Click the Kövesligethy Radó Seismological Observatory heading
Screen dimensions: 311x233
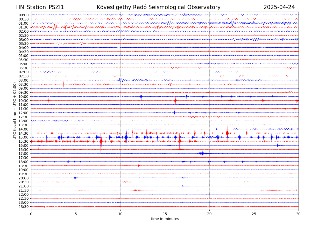click(x=158, y=8)
